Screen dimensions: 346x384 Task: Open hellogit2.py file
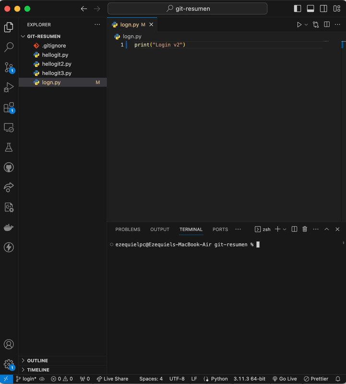[x=63, y=64]
